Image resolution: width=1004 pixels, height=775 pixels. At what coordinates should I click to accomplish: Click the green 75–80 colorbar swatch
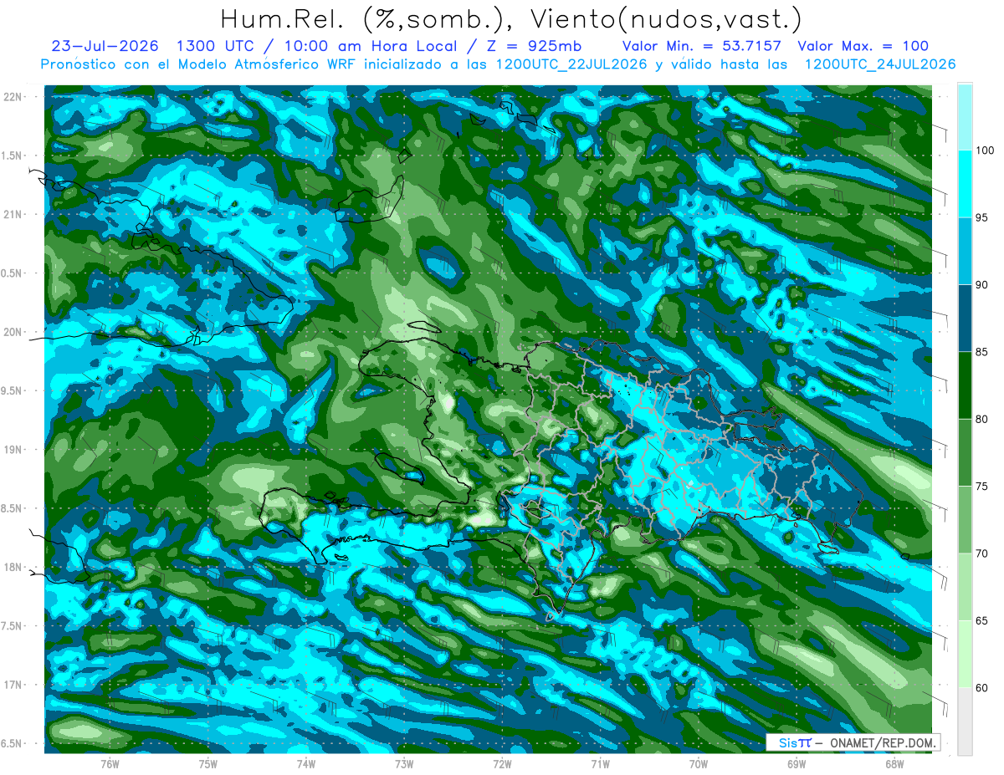click(x=965, y=452)
